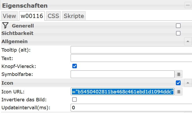Click the Eigenschaften panel options icon
This screenshot has width=192, height=136.
pyautogui.click(x=188, y=5)
